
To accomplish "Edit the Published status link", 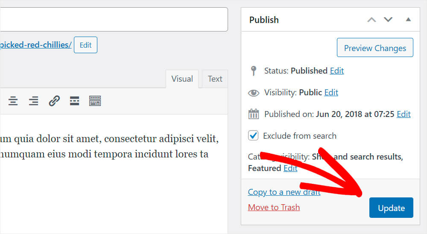I will [337, 71].
